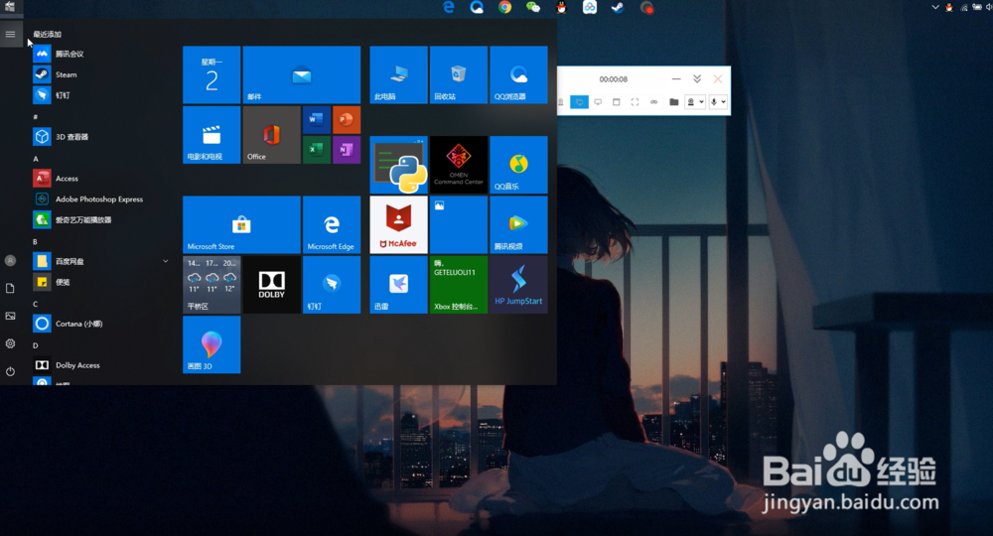Open the 此电脑 tile
This screenshot has height=536, width=993.
(x=398, y=74)
